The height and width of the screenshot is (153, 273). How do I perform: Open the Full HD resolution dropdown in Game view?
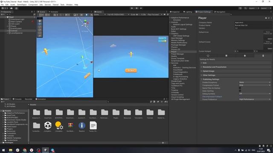point(118,15)
